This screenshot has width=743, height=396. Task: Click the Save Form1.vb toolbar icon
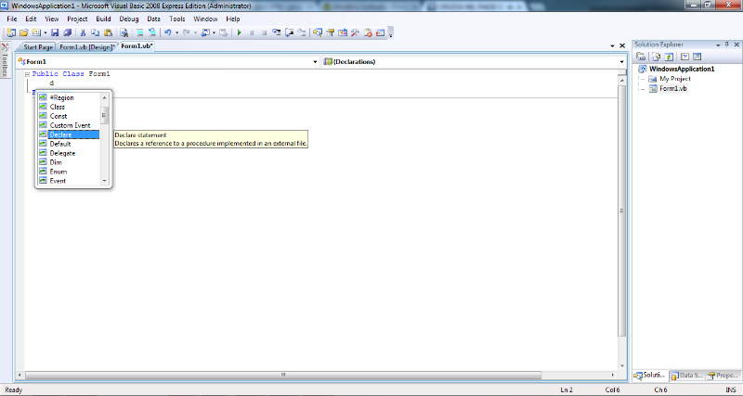[55, 32]
